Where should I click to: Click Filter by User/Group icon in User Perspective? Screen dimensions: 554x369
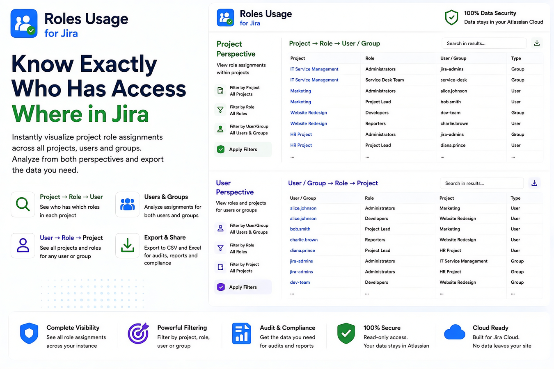[220, 228]
